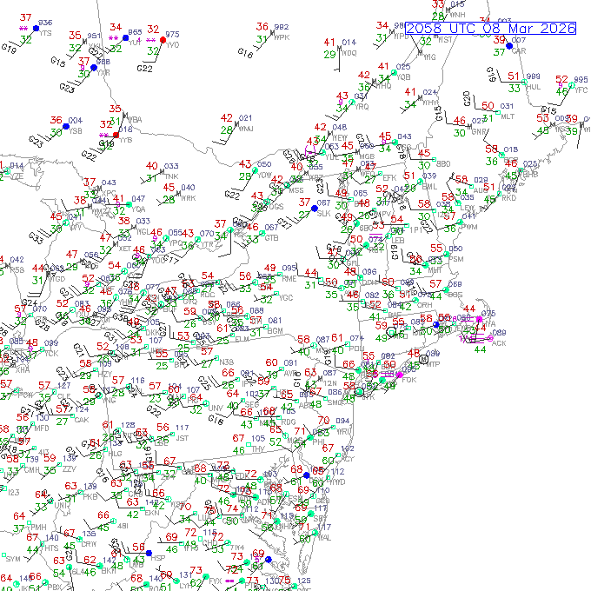Viewport: 591px width, 591px height.
Task: Select the ZZV station label
Action: point(70,468)
